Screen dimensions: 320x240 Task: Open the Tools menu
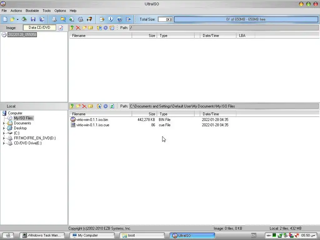point(47,11)
